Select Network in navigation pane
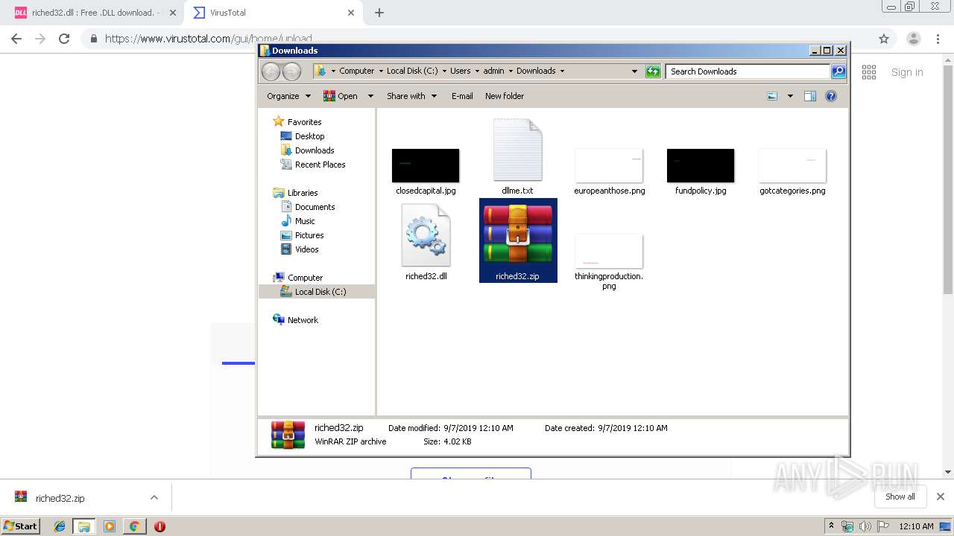The width and height of the screenshot is (954, 536). pos(303,320)
